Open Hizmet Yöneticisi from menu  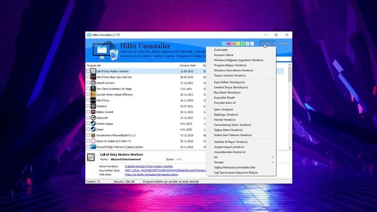[241, 120]
